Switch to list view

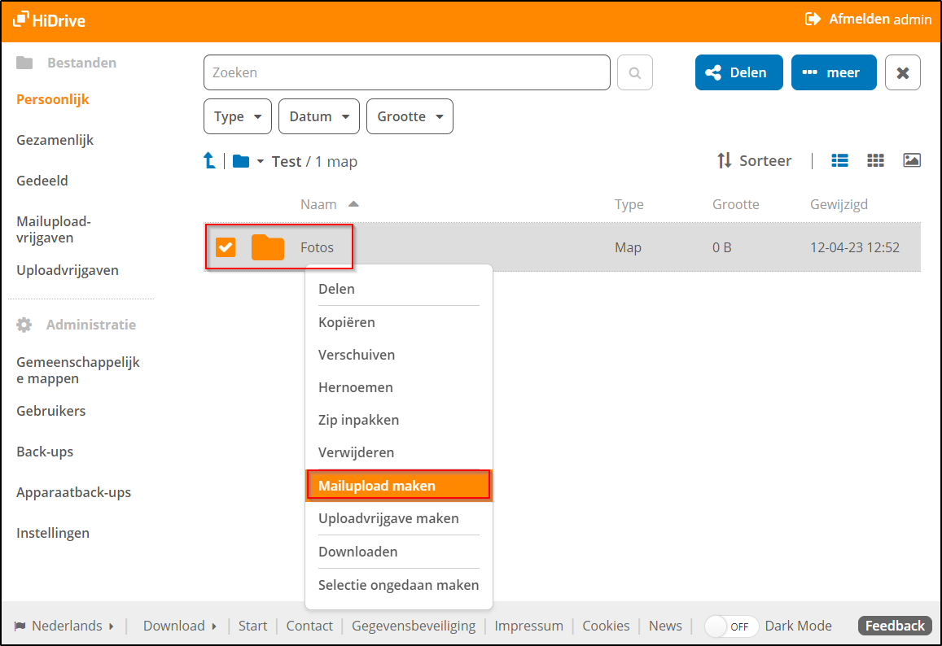tap(839, 160)
